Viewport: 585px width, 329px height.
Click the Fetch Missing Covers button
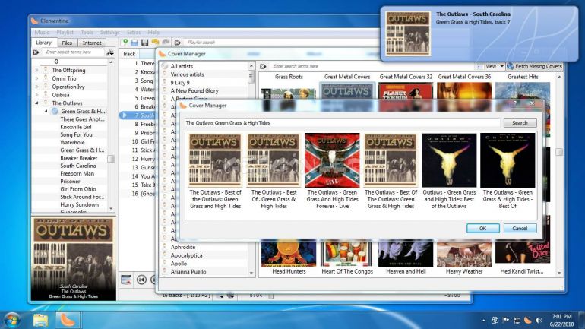point(534,66)
